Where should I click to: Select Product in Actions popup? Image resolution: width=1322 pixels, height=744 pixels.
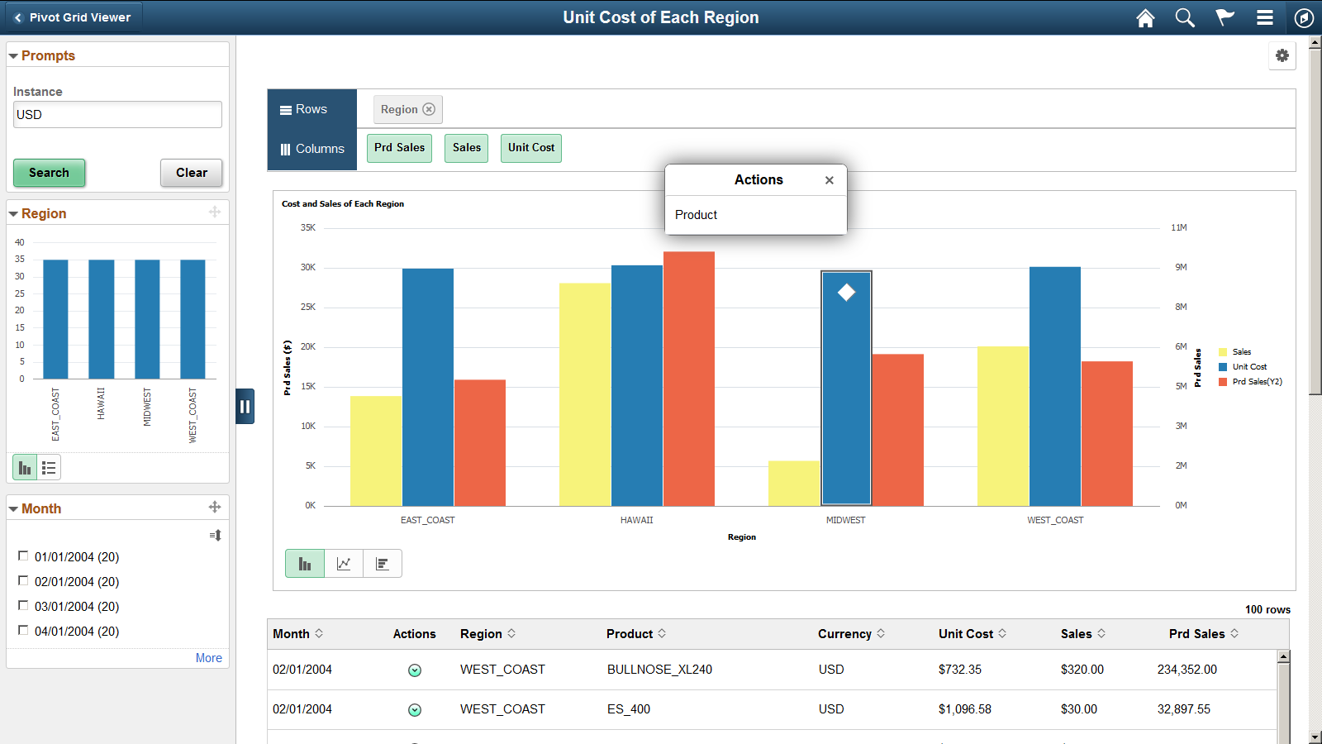(696, 215)
